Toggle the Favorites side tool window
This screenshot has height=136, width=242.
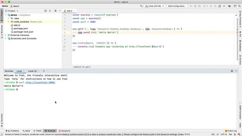coord(2,120)
